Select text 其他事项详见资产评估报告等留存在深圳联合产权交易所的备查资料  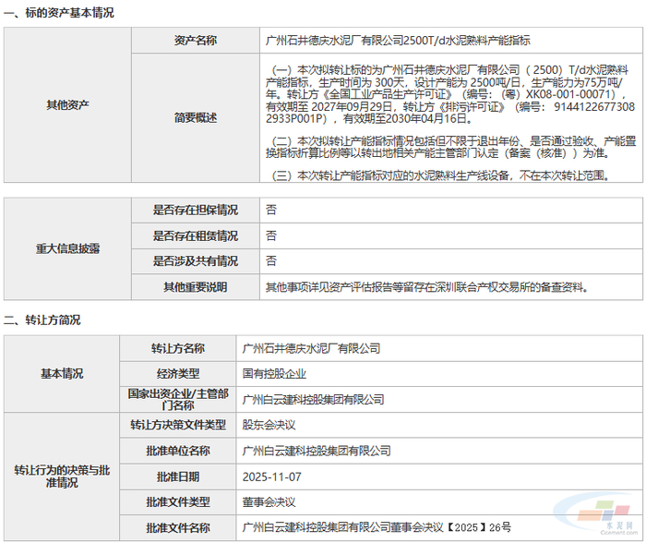point(426,287)
